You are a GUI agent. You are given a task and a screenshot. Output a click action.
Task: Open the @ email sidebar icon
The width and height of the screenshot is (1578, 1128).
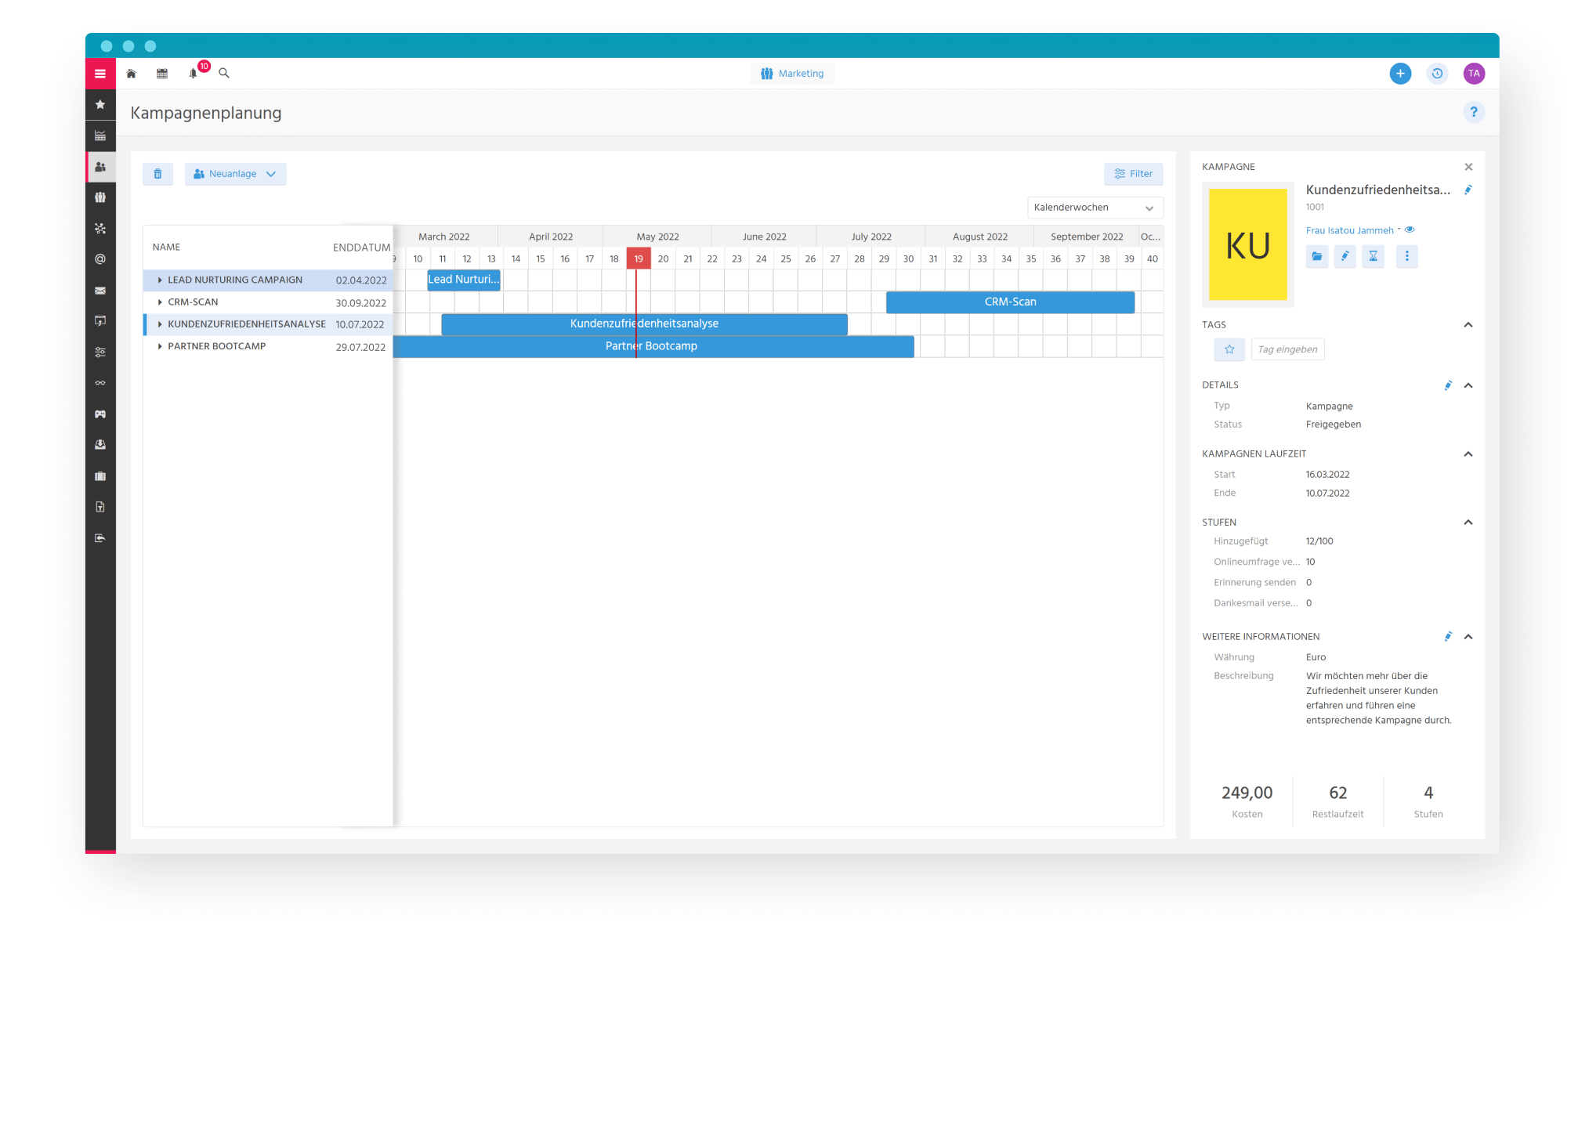click(x=100, y=259)
